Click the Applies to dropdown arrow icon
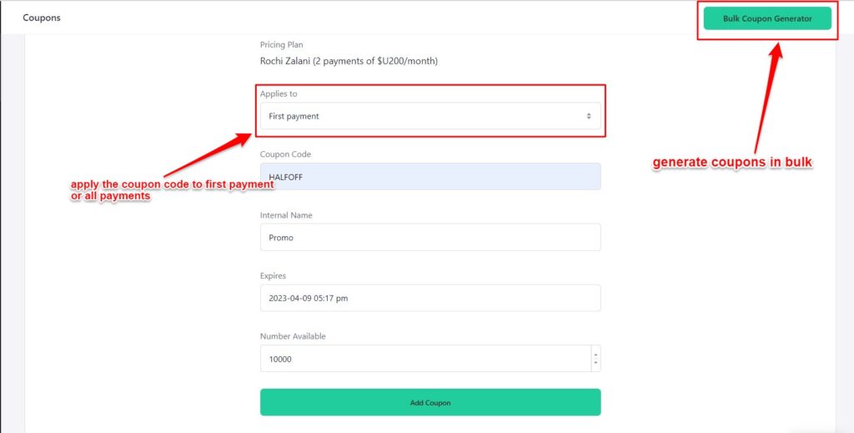 (589, 116)
